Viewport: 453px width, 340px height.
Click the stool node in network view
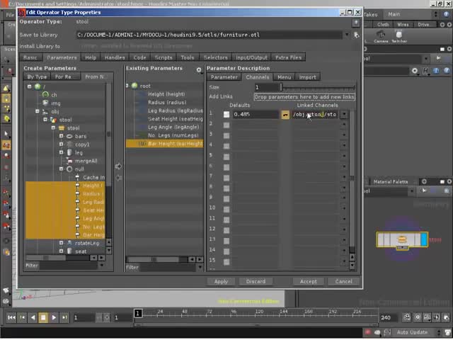[x=402, y=240]
